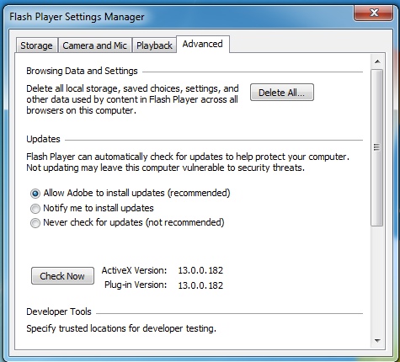Click the Delete All... button
This screenshot has height=362, width=400.
(x=282, y=93)
